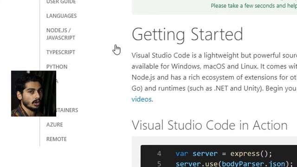This screenshot has height=167, width=297.
Task: Open the REMOTE docs section
Action: tap(57, 139)
